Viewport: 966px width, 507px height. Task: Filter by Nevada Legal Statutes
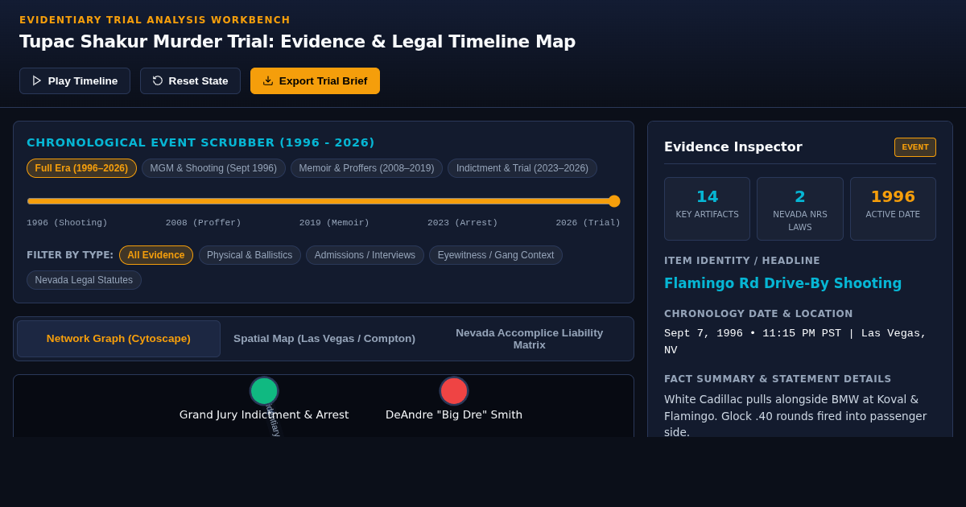click(84, 280)
